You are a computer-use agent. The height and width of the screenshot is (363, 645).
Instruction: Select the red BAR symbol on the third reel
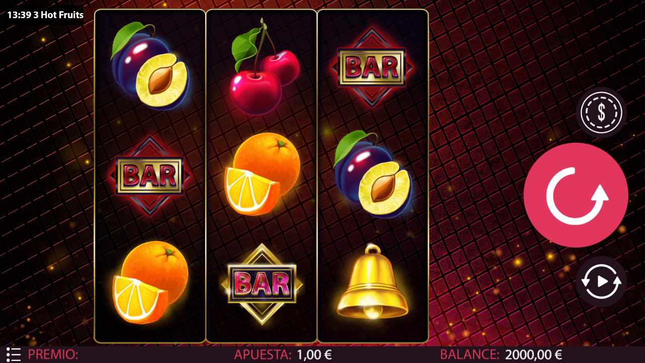pos(372,67)
